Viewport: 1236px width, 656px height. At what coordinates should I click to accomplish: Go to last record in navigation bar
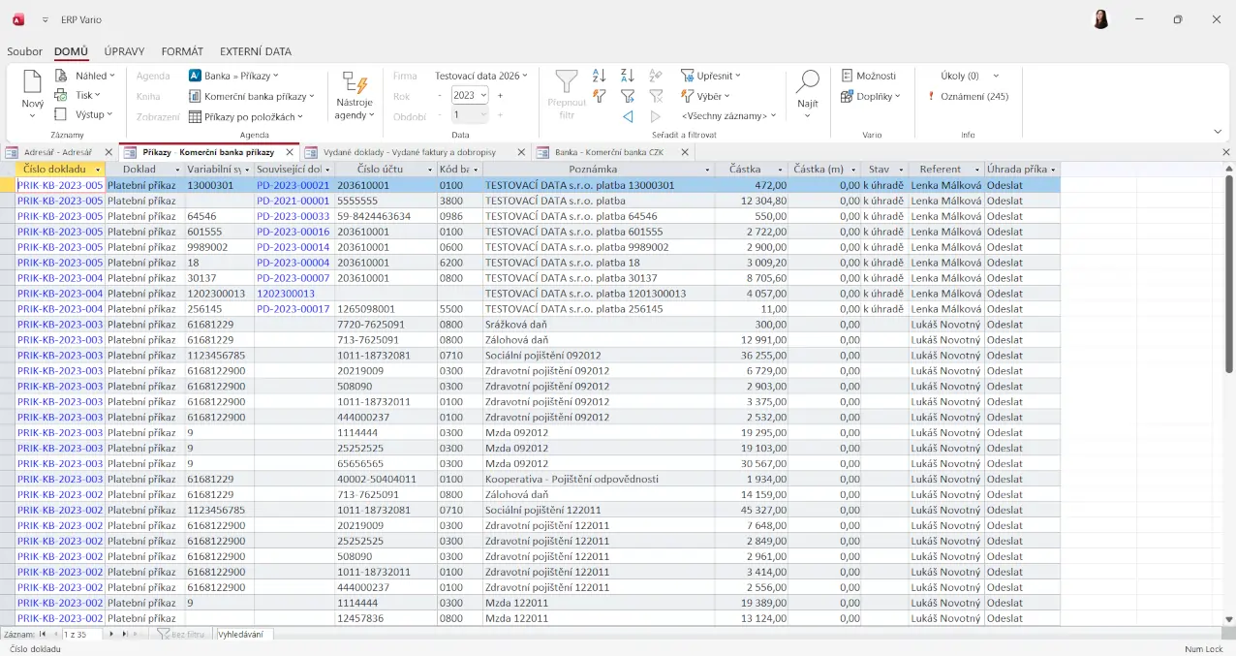pyautogui.click(x=124, y=634)
